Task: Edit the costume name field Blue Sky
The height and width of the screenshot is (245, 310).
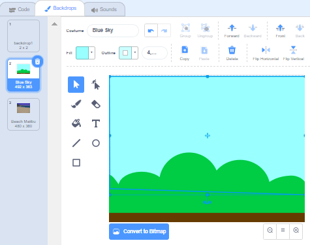Action: coord(113,31)
